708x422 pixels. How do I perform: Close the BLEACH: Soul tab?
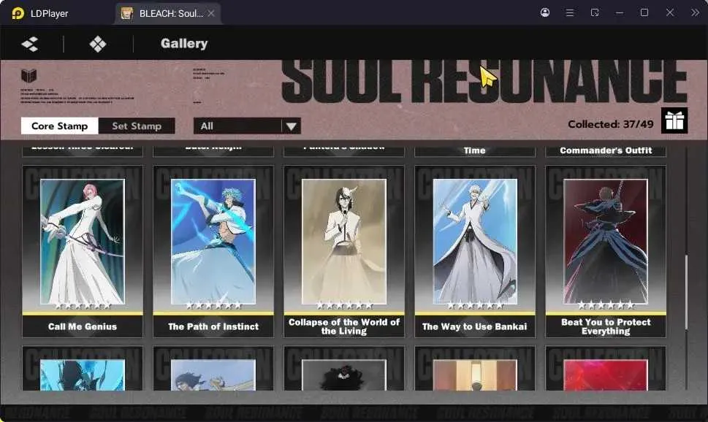coord(211,14)
